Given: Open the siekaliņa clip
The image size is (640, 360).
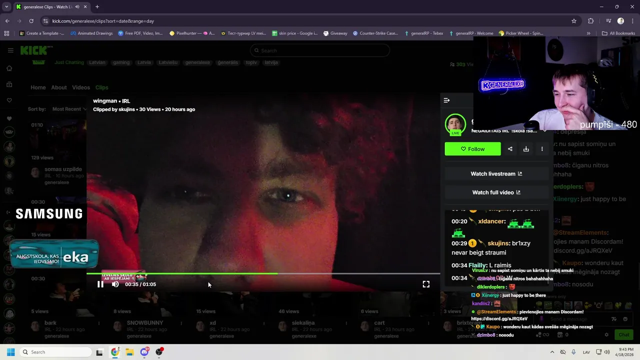Looking at the screenshot, I should [x=303, y=323].
